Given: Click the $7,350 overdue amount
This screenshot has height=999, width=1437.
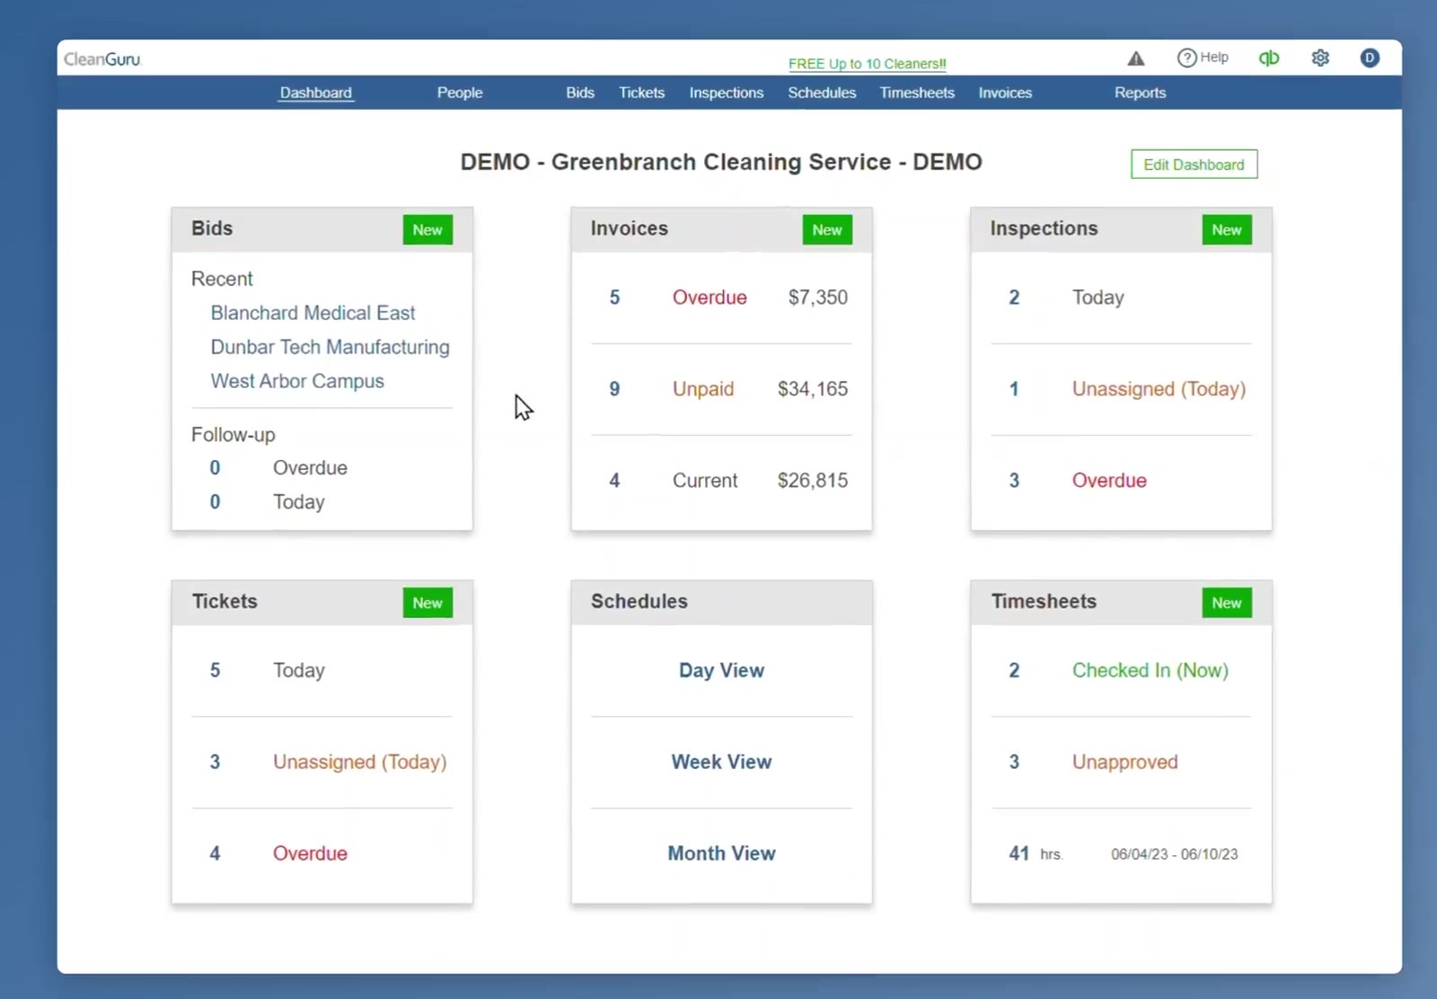Looking at the screenshot, I should pyautogui.click(x=818, y=297).
